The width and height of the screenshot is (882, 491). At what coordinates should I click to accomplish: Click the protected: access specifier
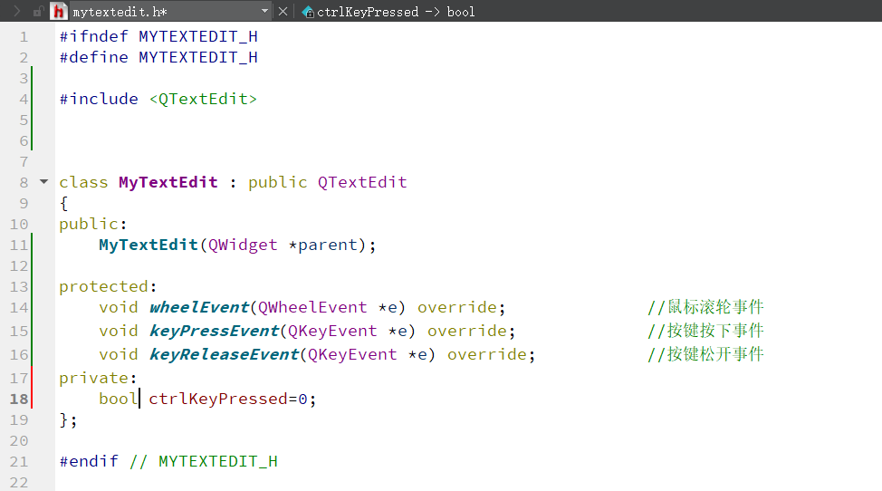point(108,287)
